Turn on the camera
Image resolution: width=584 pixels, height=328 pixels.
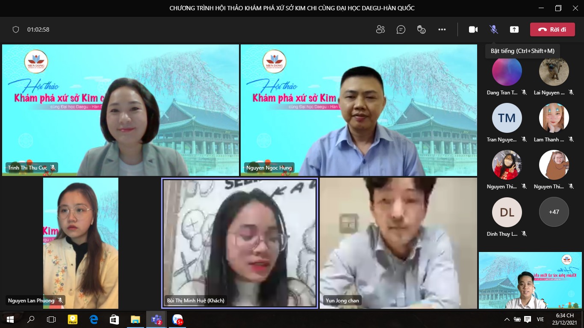coord(473,29)
